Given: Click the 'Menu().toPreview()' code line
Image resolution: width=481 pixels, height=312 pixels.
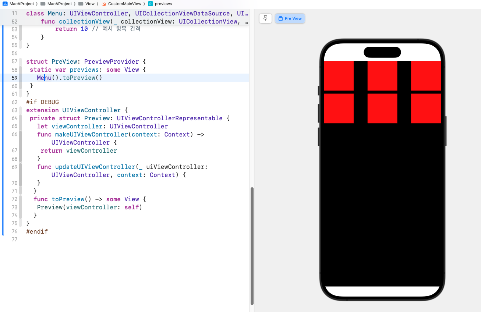Looking at the screenshot, I should pyautogui.click(x=70, y=78).
